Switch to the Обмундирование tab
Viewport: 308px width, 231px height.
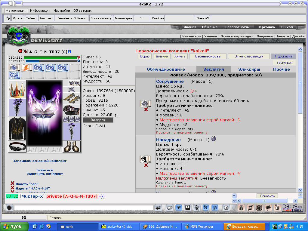click(166, 69)
